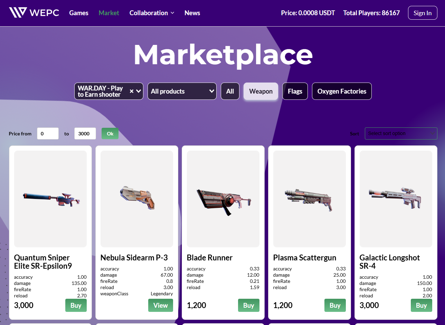
Task: Filter by Oxygen Factories category
Action: pyautogui.click(x=342, y=91)
